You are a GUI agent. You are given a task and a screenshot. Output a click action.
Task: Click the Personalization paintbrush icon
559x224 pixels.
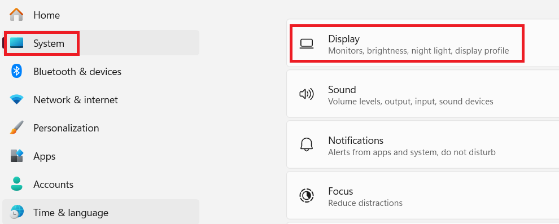coord(16,128)
